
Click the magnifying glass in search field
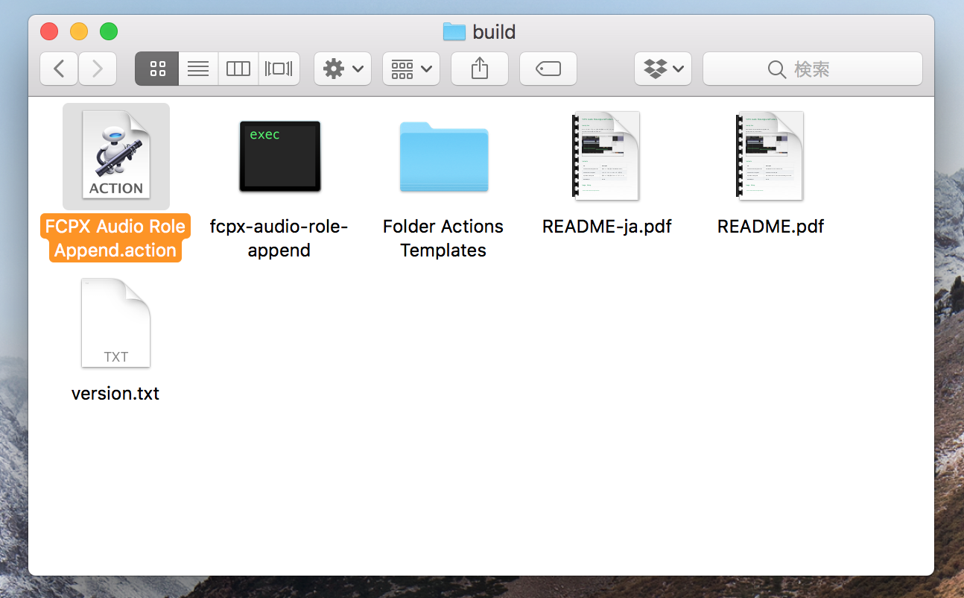(x=776, y=69)
